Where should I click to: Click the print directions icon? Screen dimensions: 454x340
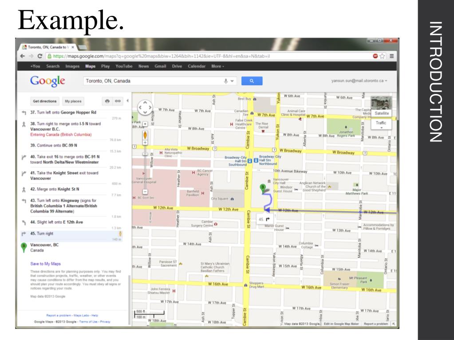click(x=107, y=101)
